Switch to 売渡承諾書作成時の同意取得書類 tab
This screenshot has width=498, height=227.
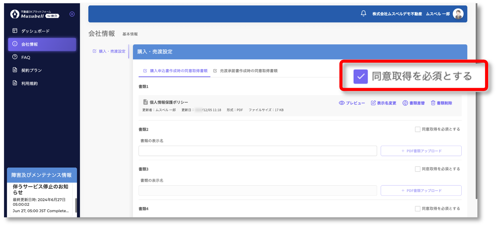248,71
